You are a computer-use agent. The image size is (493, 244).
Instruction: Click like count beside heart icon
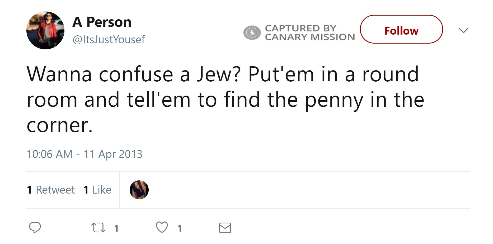[180, 228]
